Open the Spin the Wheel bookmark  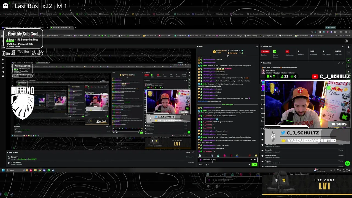(54, 35)
